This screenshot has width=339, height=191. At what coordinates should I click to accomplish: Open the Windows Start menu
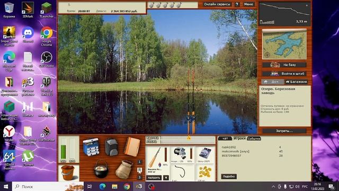tap(6, 186)
